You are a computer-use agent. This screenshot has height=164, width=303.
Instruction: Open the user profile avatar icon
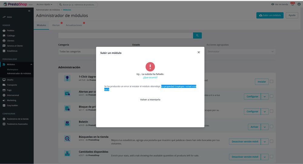[299, 4]
